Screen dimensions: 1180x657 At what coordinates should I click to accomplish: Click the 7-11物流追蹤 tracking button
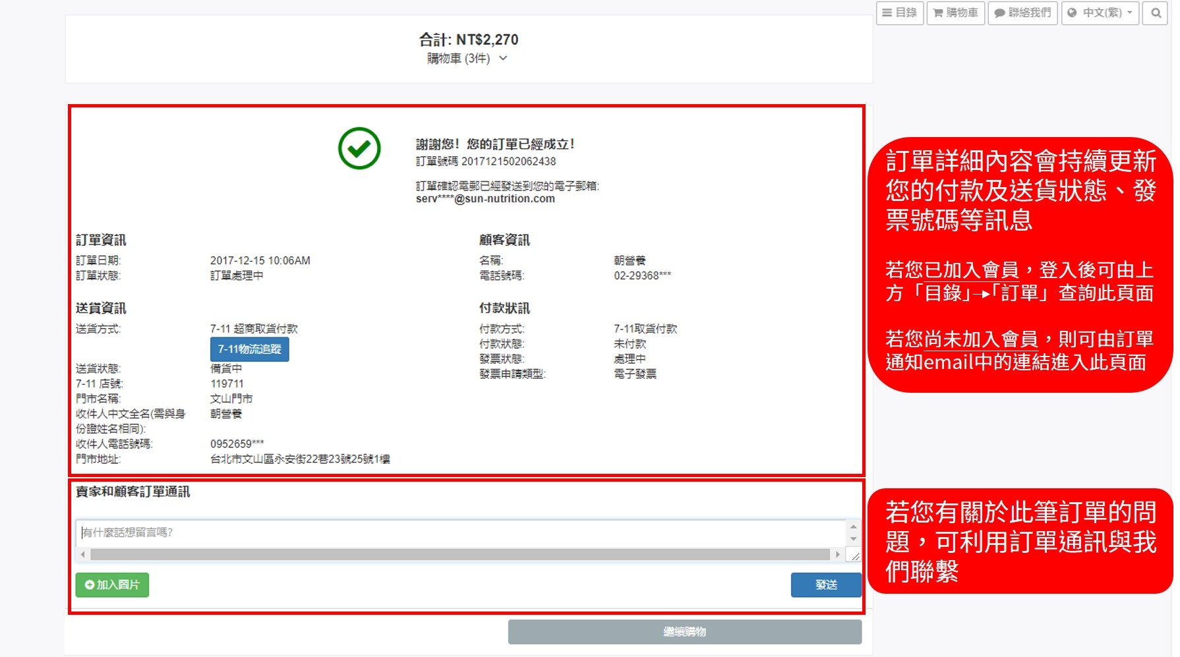click(250, 349)
